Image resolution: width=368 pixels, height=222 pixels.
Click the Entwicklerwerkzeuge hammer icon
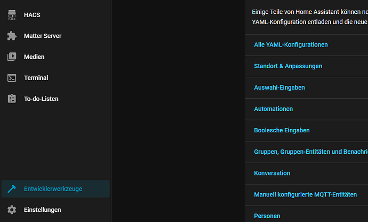click(x=12, y=189)
